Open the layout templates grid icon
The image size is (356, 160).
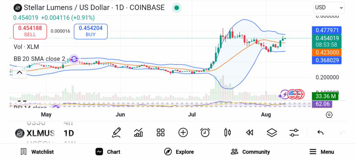161,132
